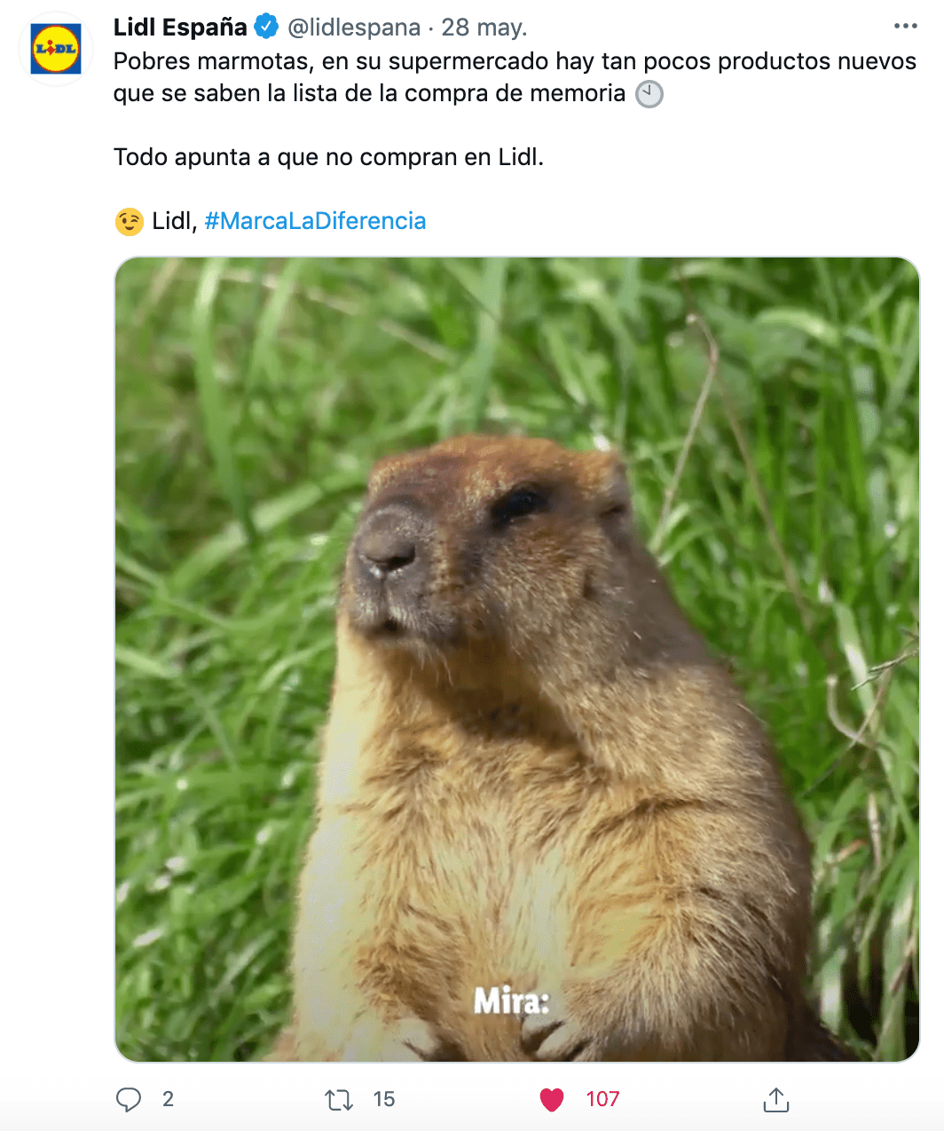Click the retweet count 15
This screenshot has width=944, height=1131.
point(383,1099)
